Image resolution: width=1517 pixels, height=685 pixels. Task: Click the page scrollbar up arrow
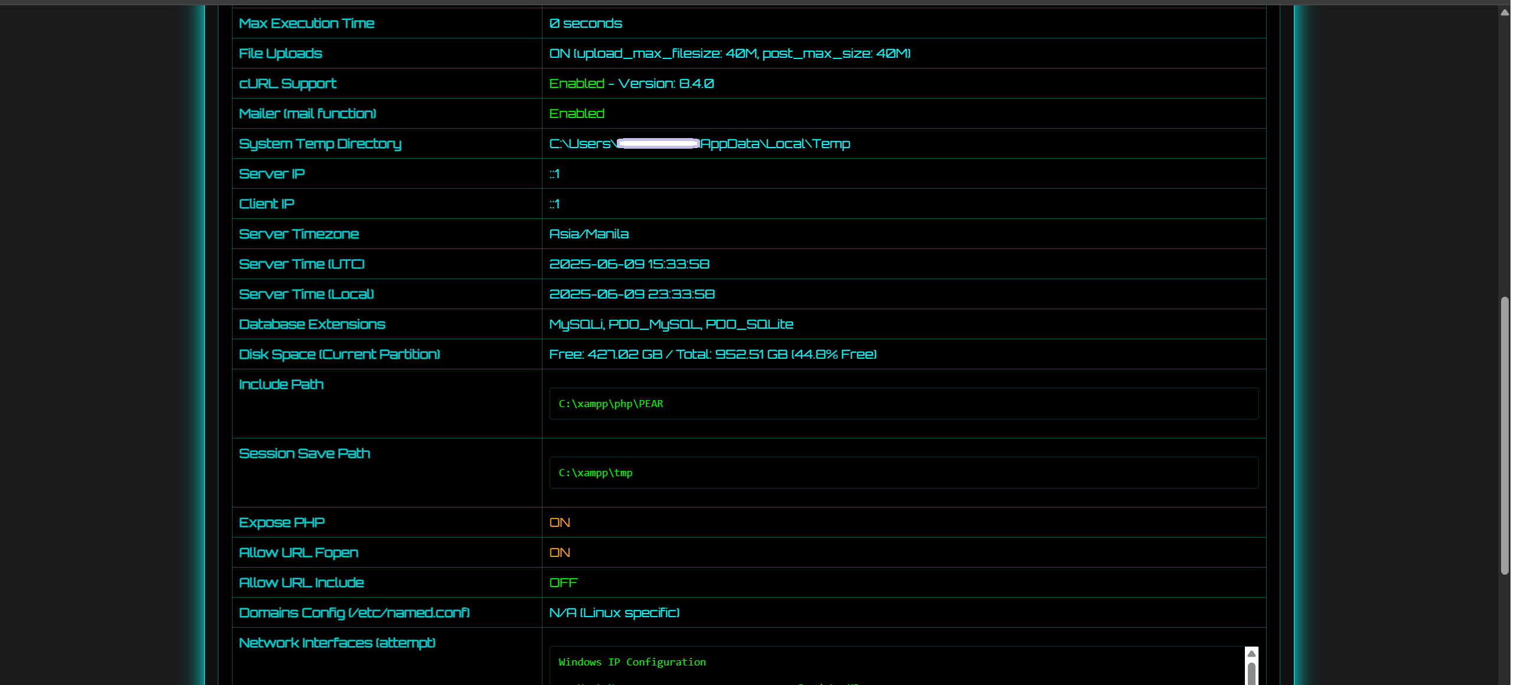click(x=1504, y=12)
